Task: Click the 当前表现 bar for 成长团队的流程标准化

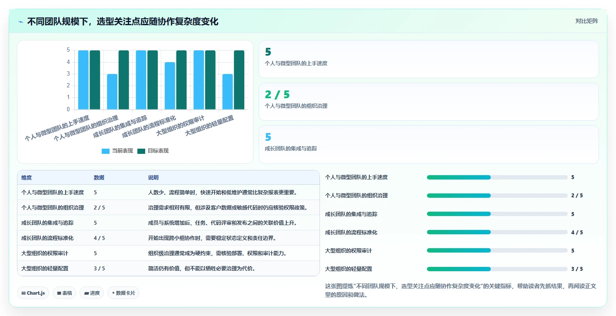Action: coord(170,86)
